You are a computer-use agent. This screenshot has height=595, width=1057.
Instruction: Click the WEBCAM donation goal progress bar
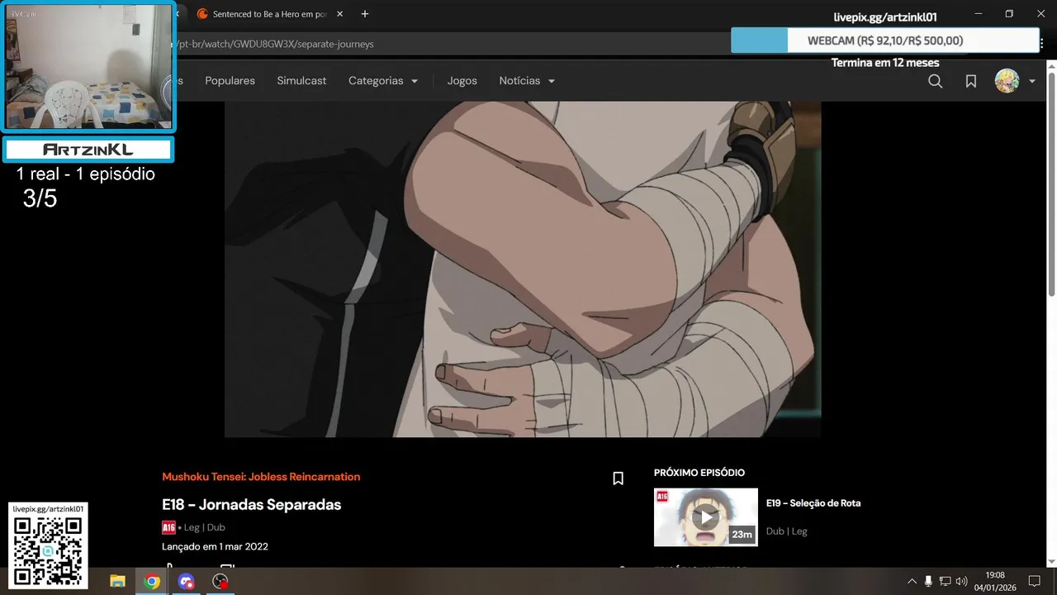(x=884, y=40)
